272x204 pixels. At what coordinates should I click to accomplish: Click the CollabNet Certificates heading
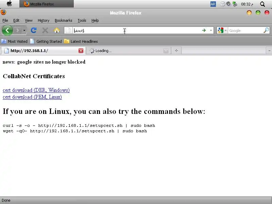34,76
